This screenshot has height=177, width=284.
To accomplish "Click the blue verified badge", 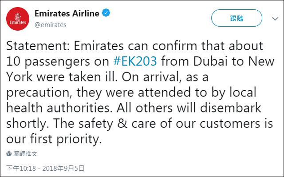I will (x=106, y=13).
